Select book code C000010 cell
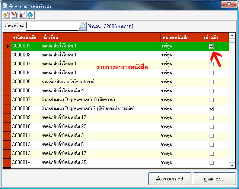This screenshot has width=239, height=189. [x=26, y=127]
